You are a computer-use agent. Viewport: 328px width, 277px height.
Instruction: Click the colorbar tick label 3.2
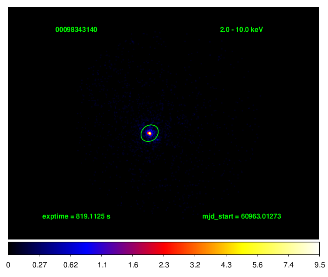coord(195,264)
